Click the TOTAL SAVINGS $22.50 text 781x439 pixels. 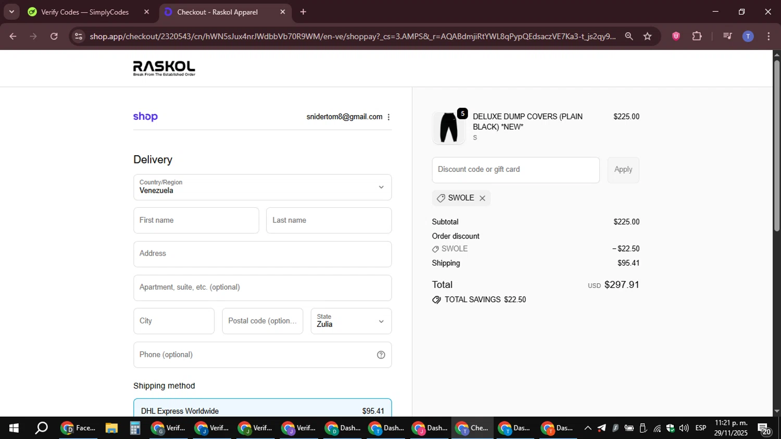click(x=485, y=299)
